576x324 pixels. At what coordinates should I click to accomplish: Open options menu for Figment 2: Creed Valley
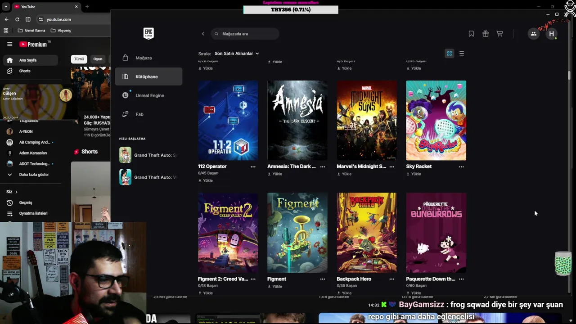pos(253,279)
